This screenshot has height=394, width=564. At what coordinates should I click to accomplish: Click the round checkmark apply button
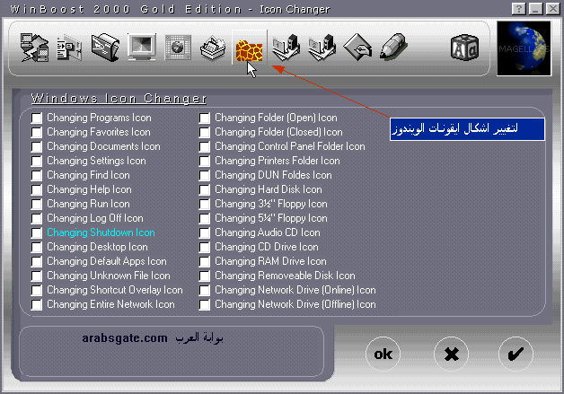click(x=516, y=355)
